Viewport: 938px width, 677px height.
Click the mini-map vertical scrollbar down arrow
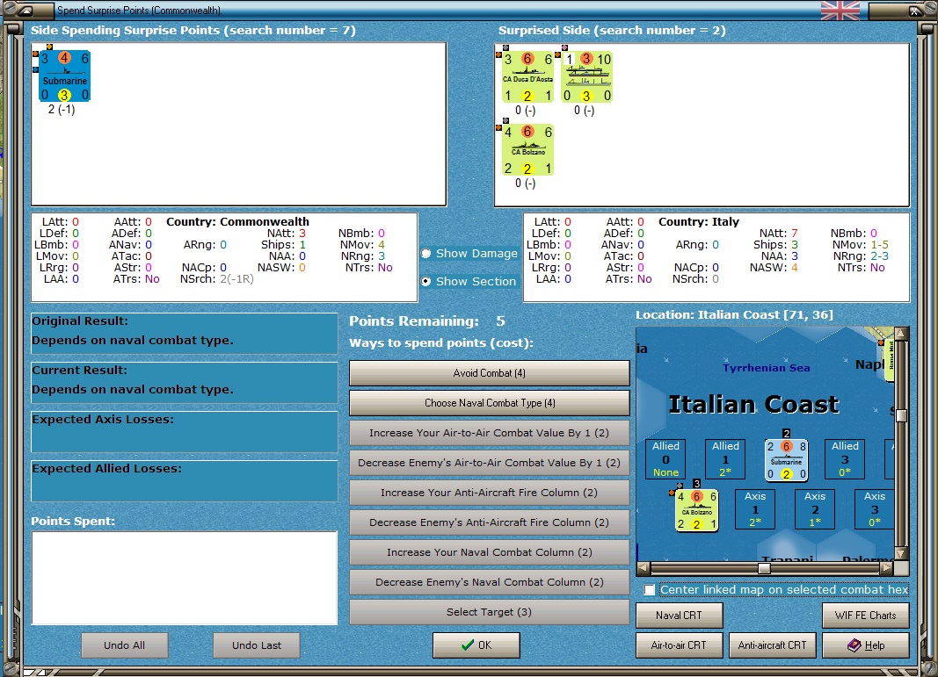(x=901, y=554)
